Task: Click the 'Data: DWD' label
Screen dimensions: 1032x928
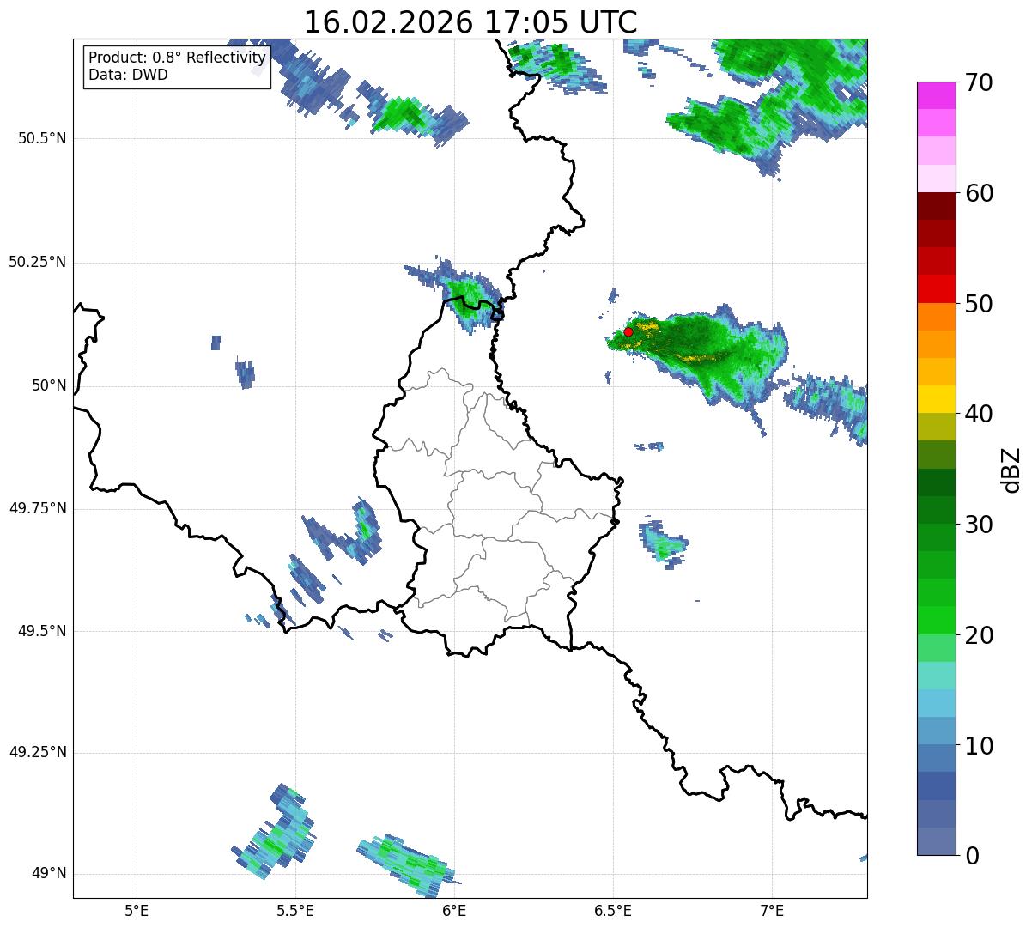Action: coord(128,75)
